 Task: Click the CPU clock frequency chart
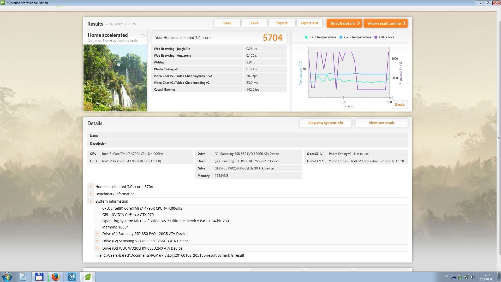coord(349,72)
